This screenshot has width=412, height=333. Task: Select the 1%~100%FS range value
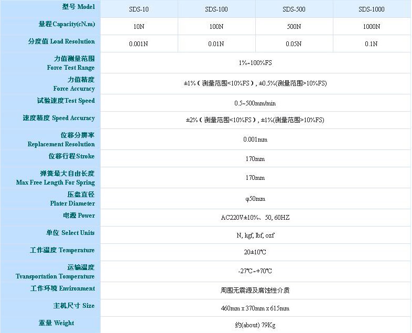(255, 63)
